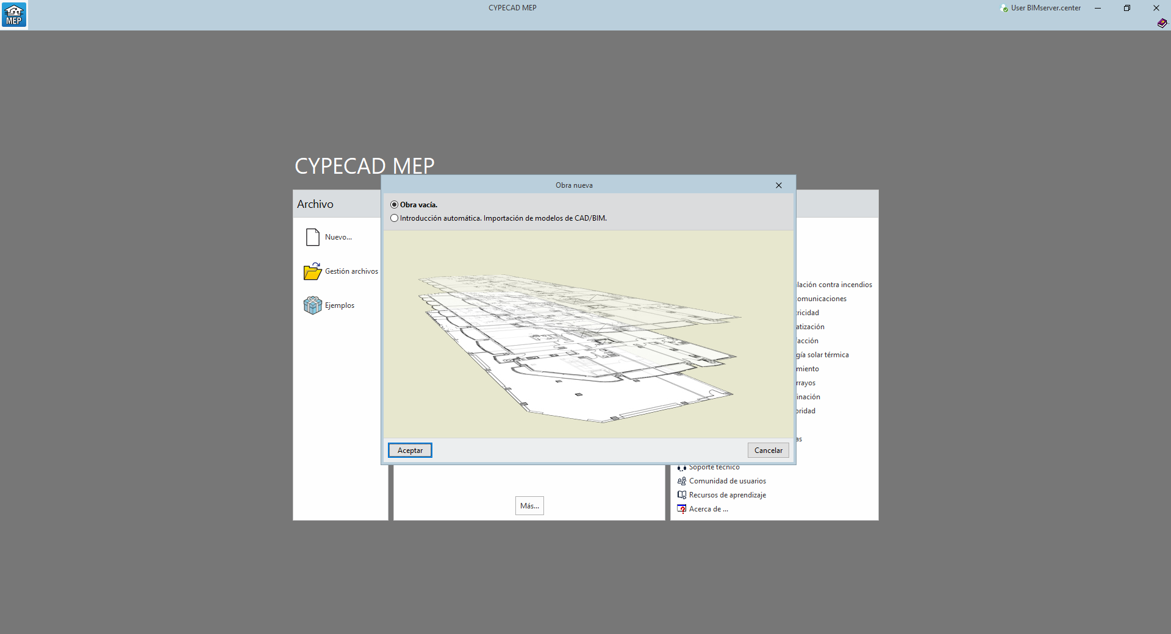The image size is (1171, 634).
Task: Confirm the dialog with Aceptar
Action: tap(410, 451)
